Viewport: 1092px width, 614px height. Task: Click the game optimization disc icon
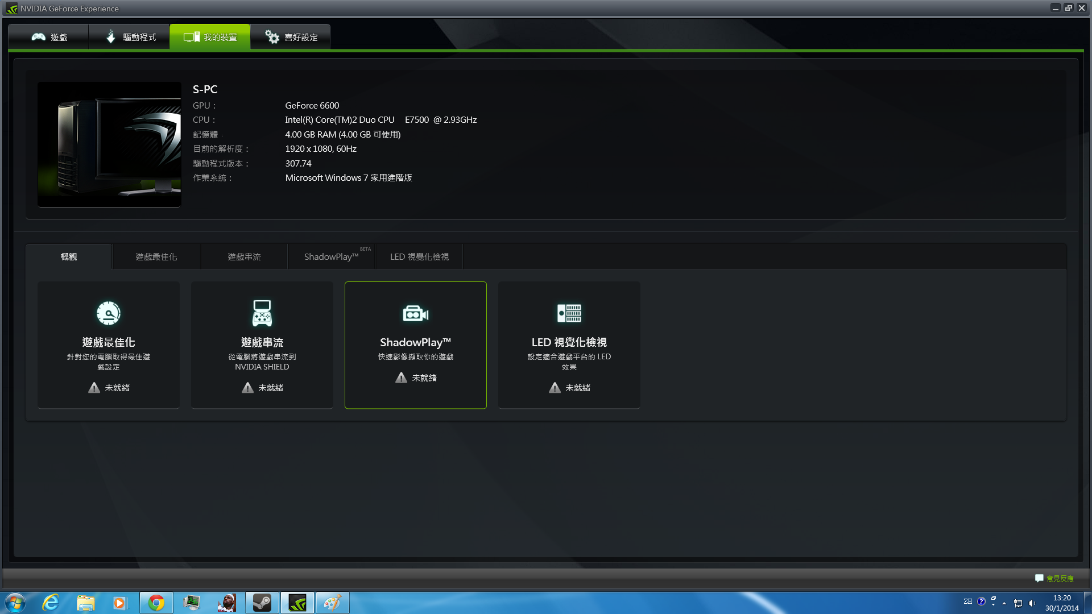(109, 313)
